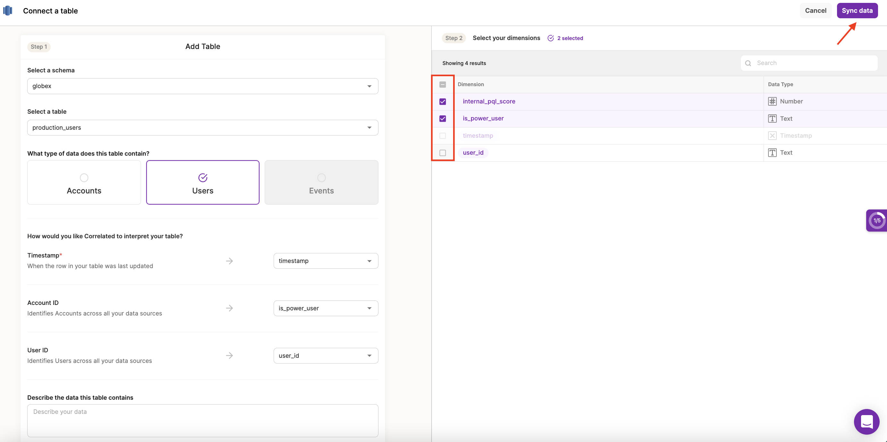
Task: Open the Account ID is_power_user dropdown
Action: point(325,308)
